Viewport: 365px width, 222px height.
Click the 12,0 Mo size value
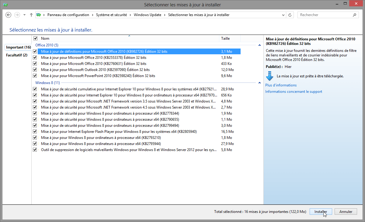227,70
